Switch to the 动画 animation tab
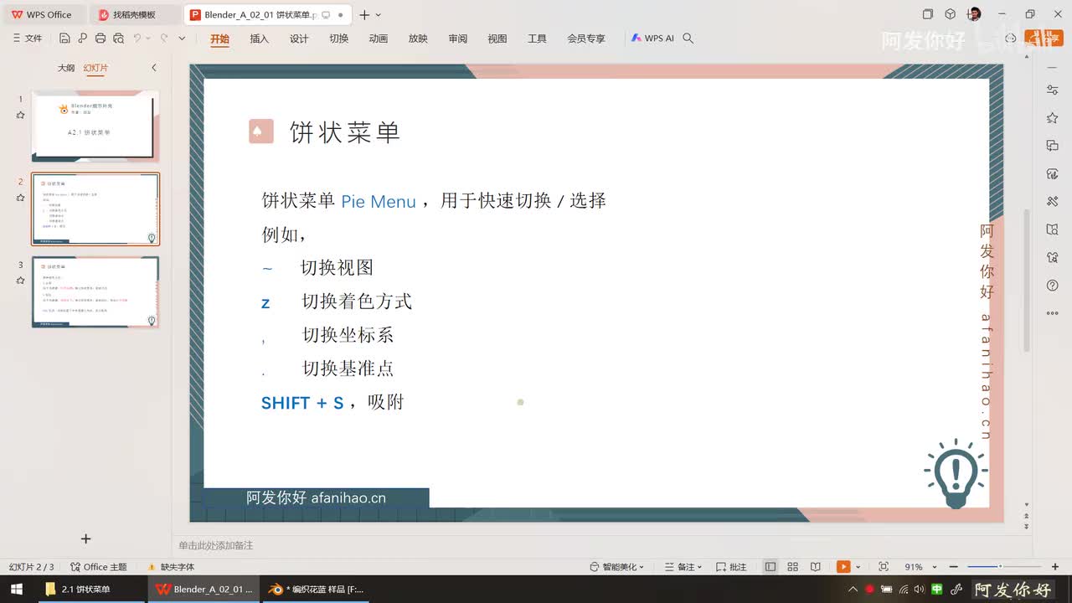1072x603 pixels. [x=379, y=39]
